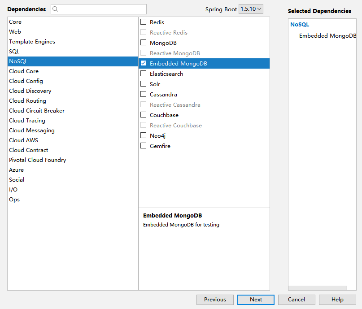
Task: Select the Core category
Action: click(x=73, y=22)
